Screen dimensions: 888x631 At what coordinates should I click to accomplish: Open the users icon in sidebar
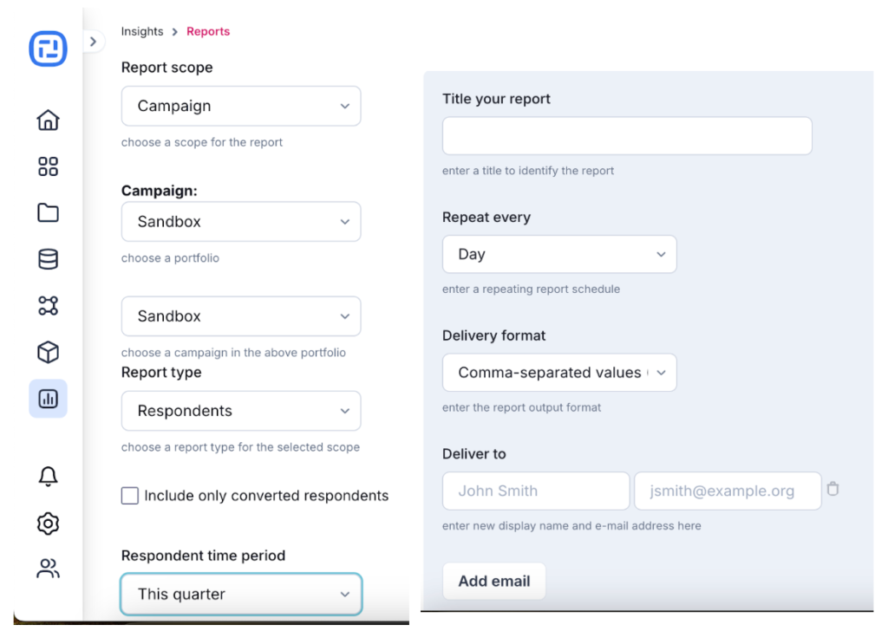pos(49,569)
